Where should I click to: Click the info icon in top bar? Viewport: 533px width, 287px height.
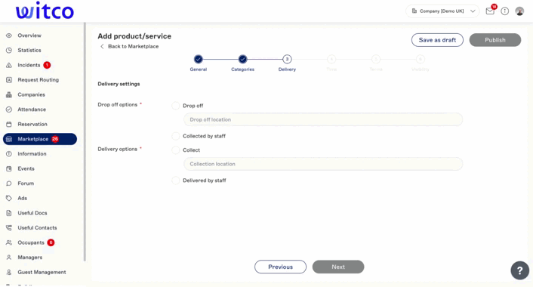(505, 11)
